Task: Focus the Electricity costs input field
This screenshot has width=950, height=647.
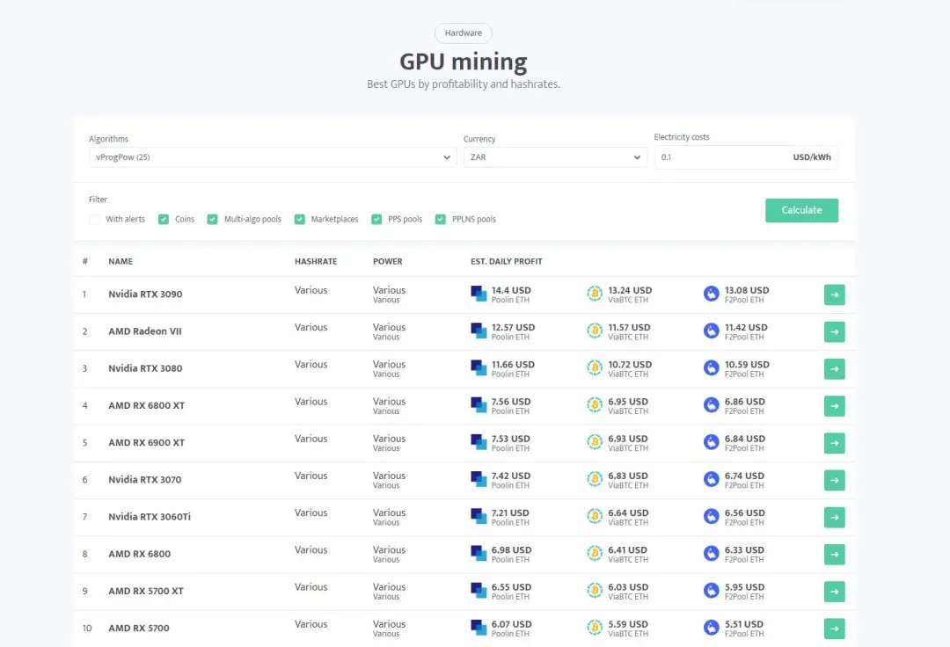Action: coord(746,157)
